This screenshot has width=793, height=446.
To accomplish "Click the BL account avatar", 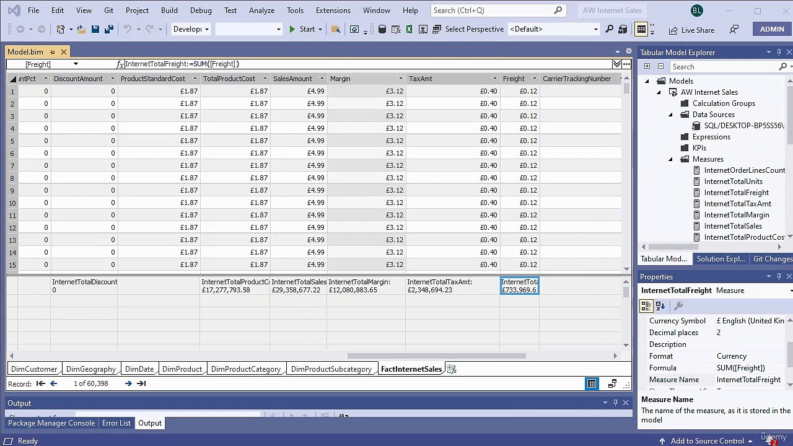I will [697, 11].
